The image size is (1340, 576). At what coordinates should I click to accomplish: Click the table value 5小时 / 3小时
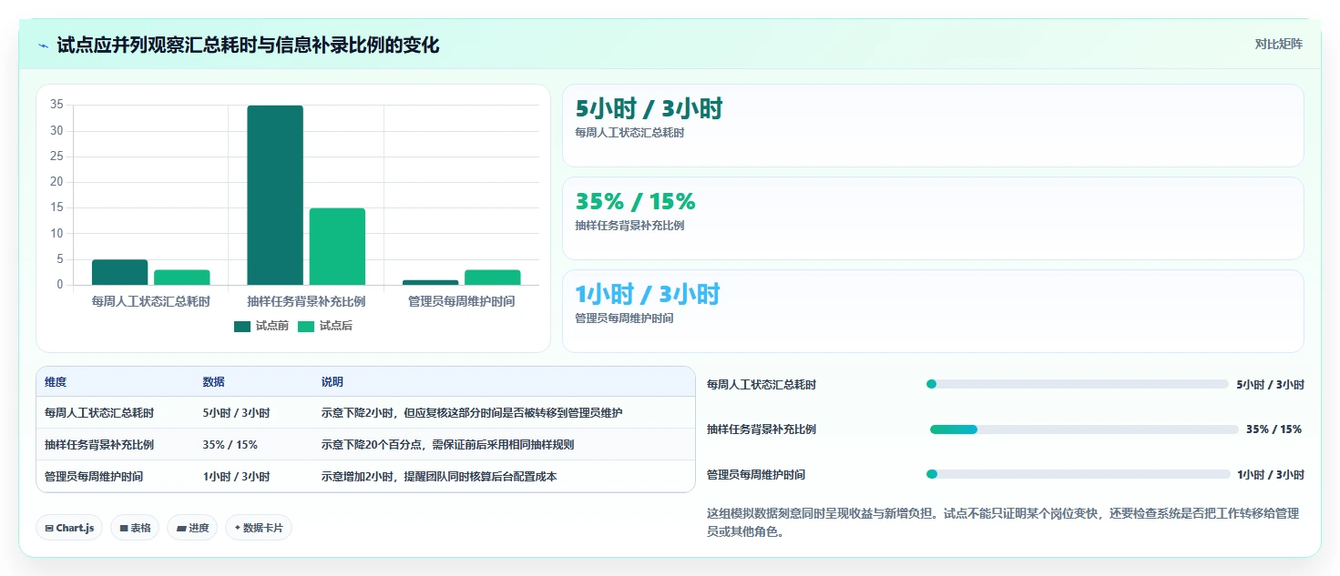click(236, 413)
